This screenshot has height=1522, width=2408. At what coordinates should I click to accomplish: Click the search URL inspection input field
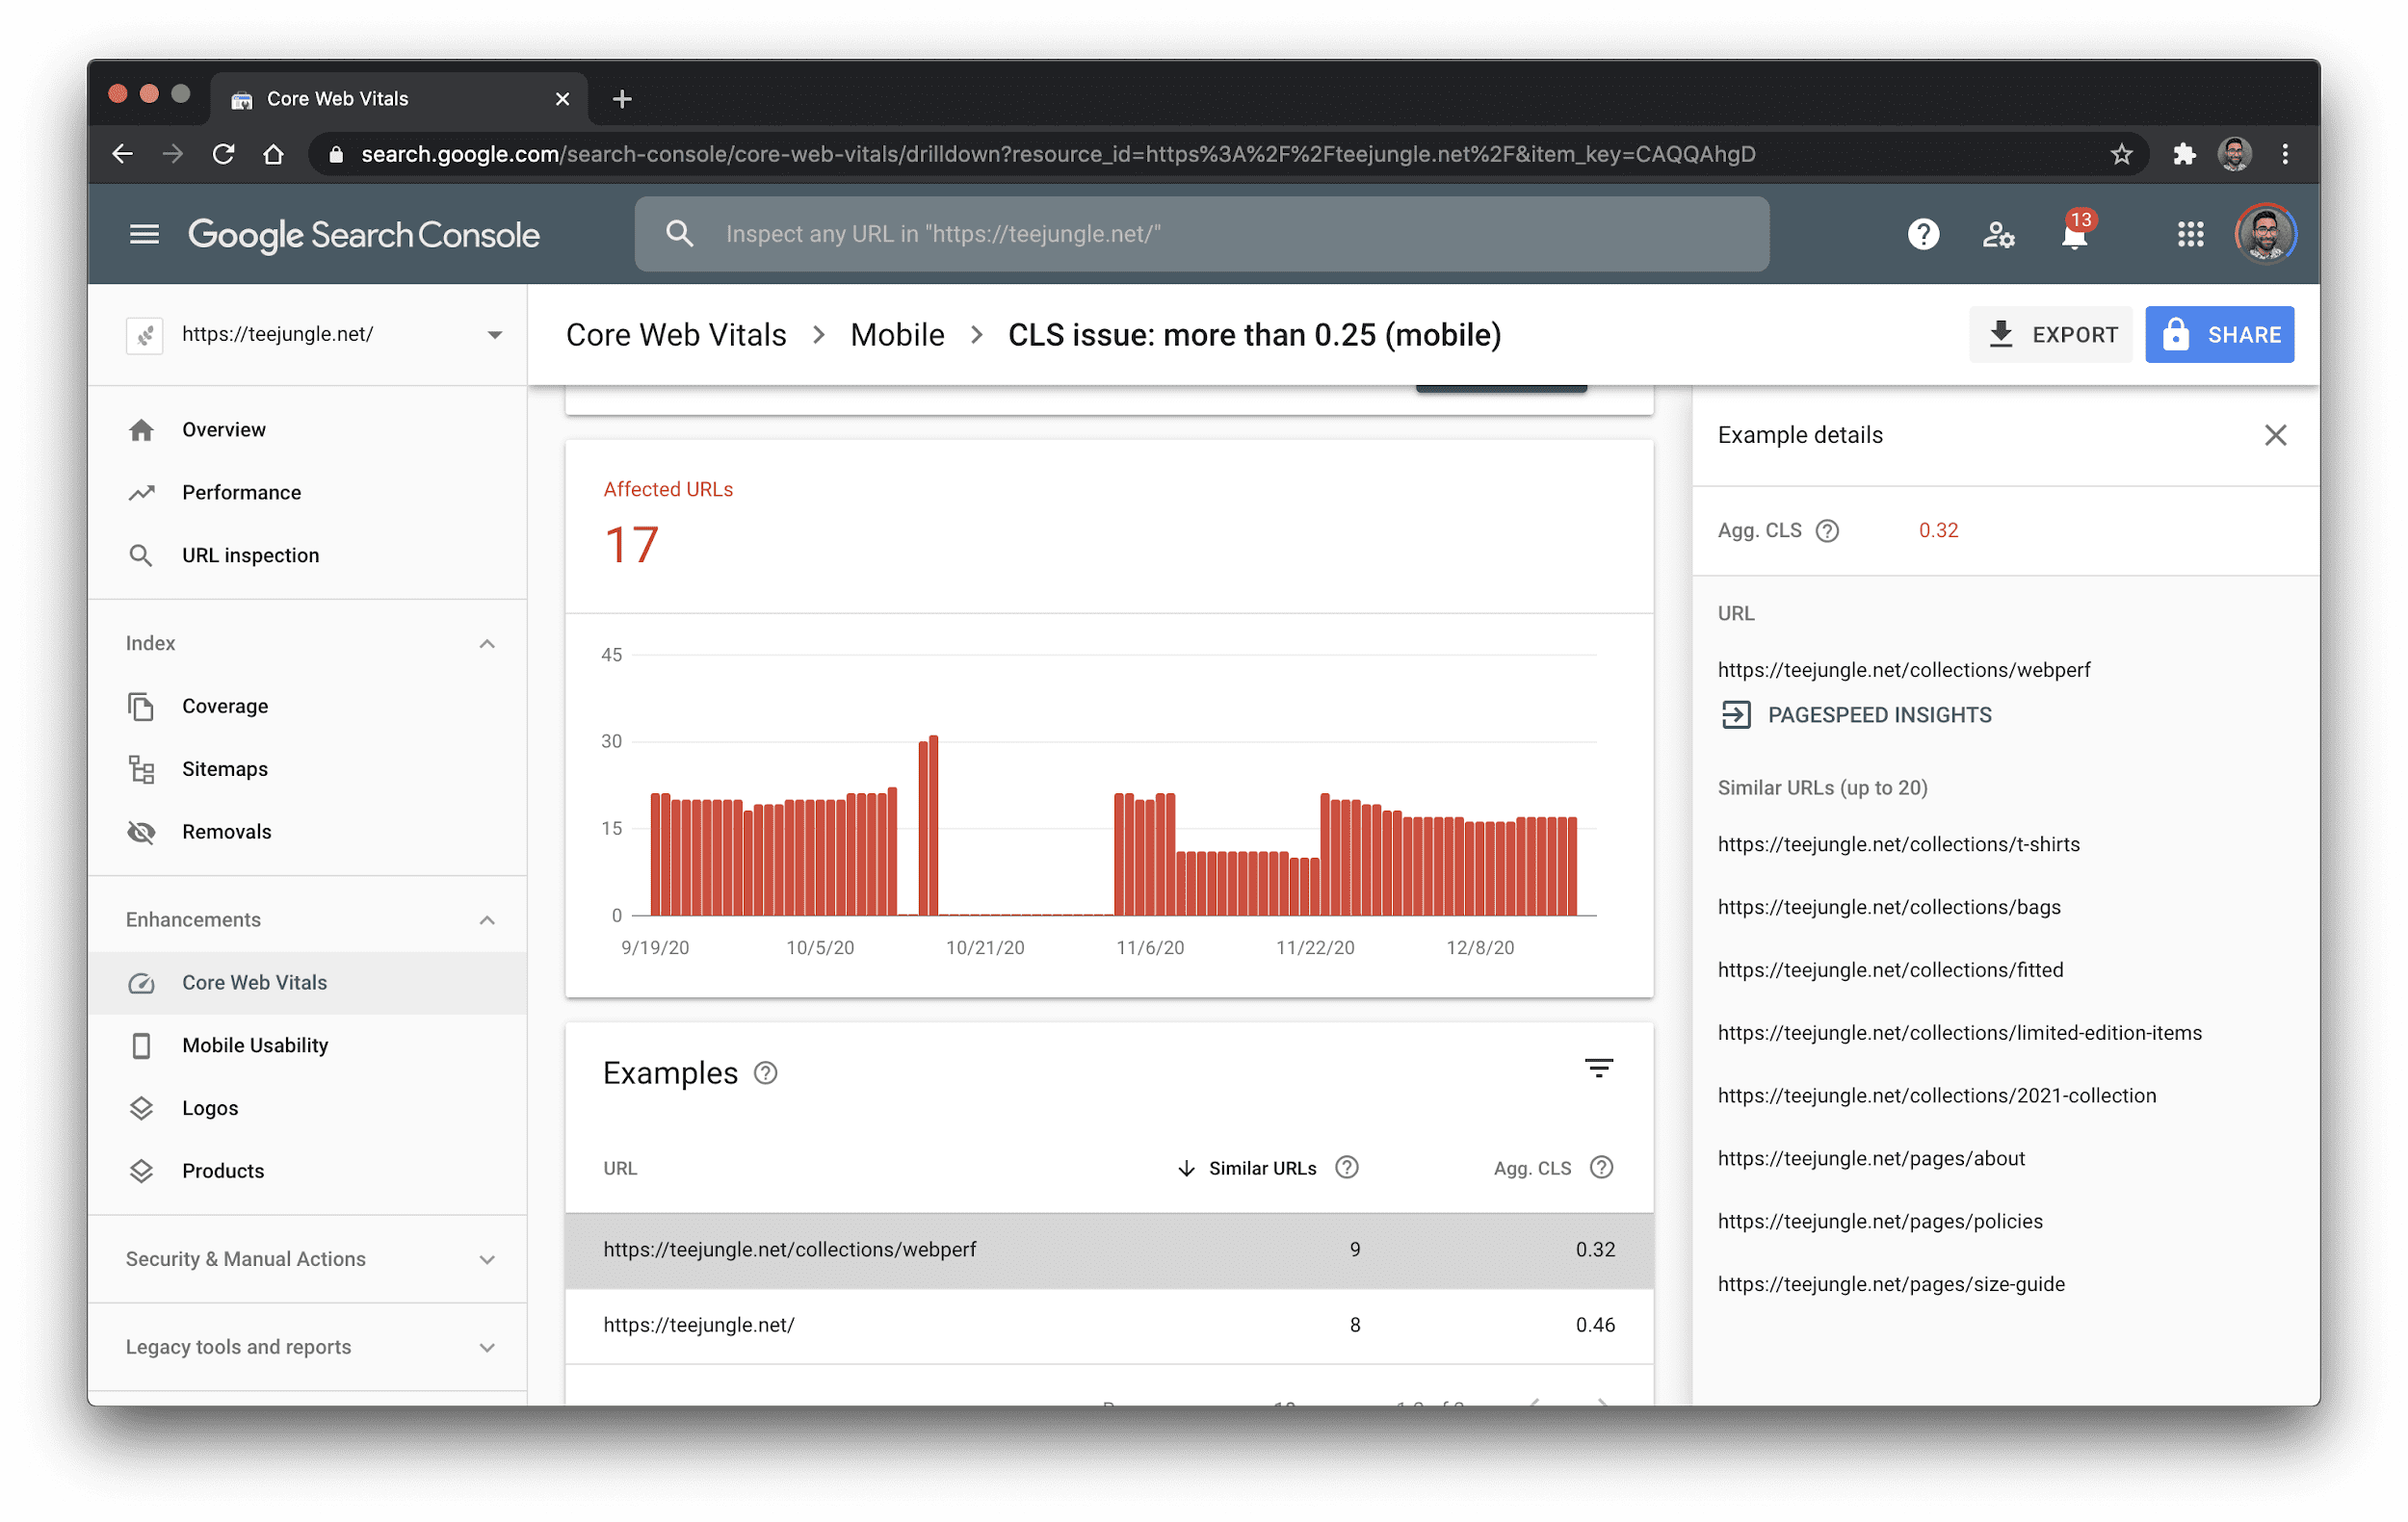[1203, 233]
